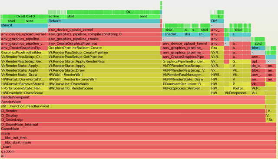Click the 'D_DoomMain_Internal' frame

coord(138,124)
